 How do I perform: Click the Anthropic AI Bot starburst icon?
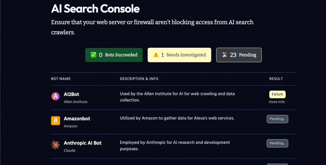[x=55, y=145]
